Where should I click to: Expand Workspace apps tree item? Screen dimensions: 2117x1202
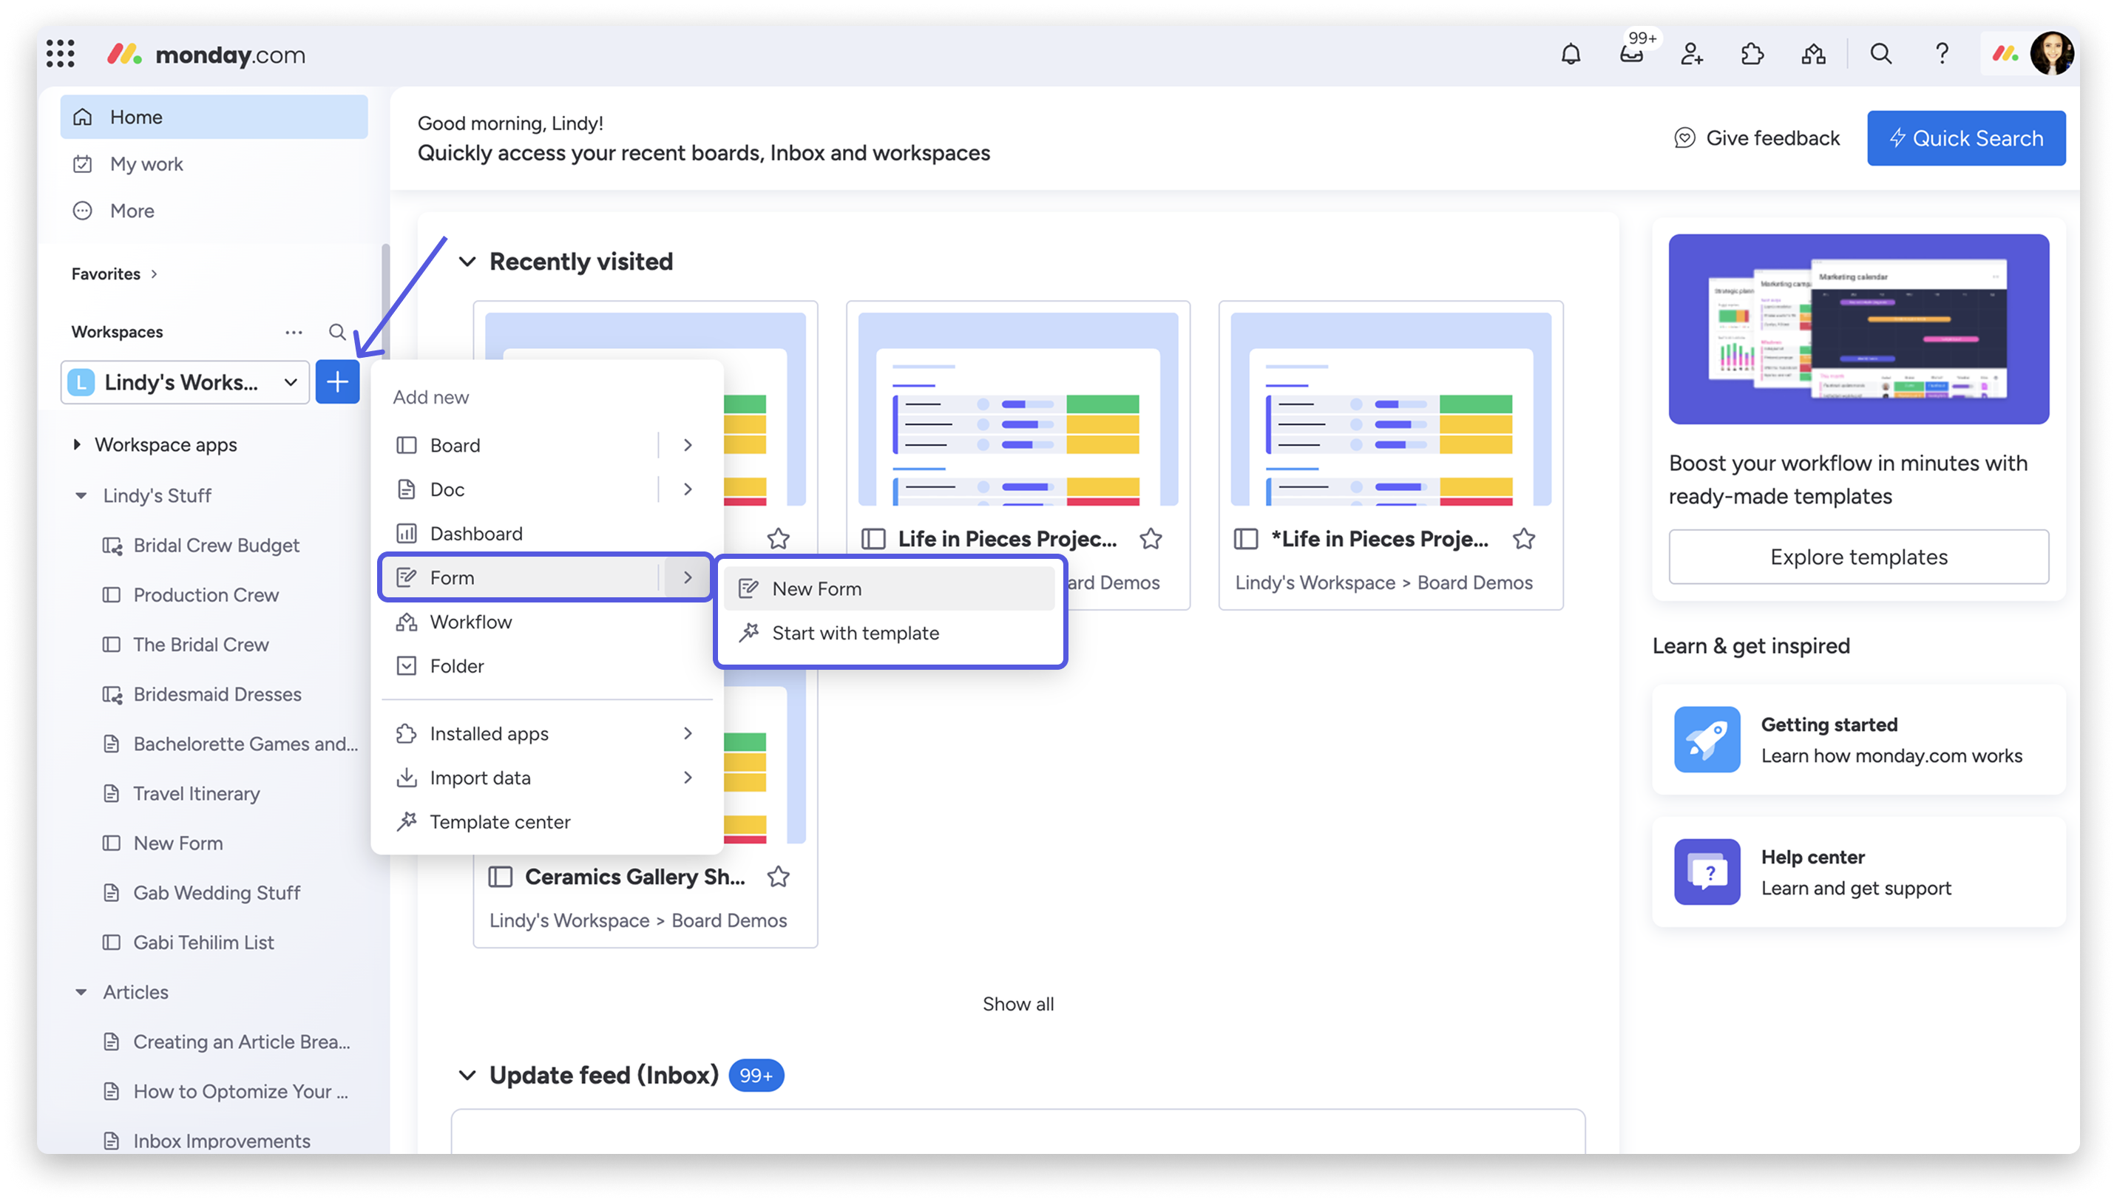pyautogui.click(x=77, y=445)
